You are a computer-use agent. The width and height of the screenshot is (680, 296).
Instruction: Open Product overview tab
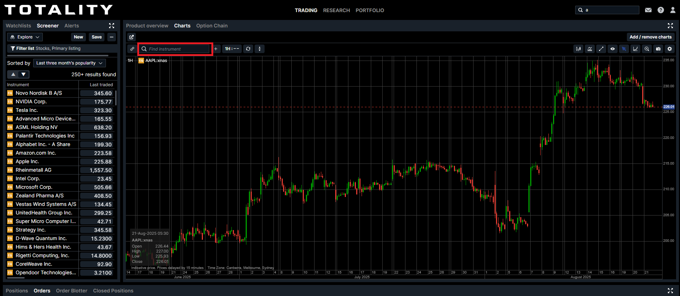pyautogui.click(x=147, y=26)
